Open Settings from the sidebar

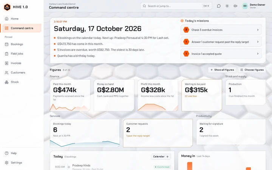coord(22,162)
